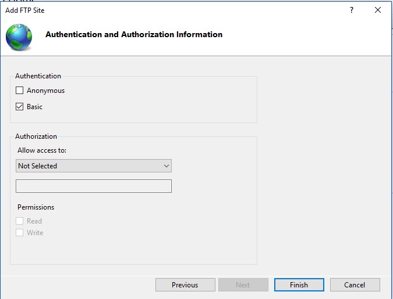Viewport: 393px width, 299px height.
Task: Click the Permissions label
Action: pyautogui.click(x=36, y=207)
